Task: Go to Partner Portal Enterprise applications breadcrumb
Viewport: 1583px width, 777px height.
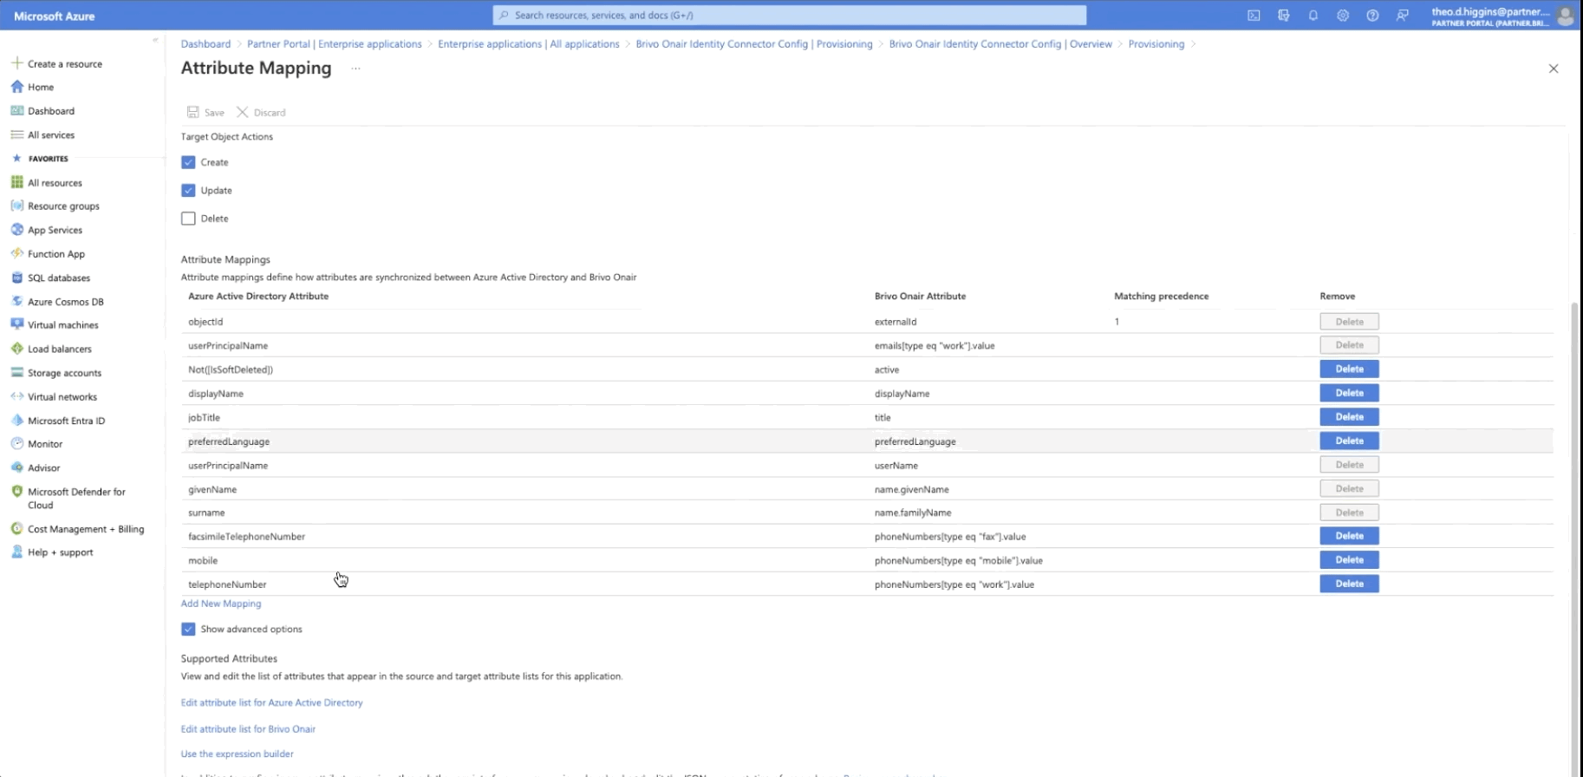Action: [335, 44]
